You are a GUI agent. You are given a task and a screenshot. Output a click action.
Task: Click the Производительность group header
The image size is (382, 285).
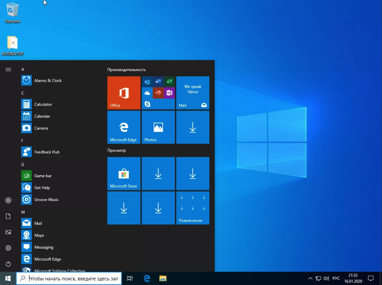pos(126,70)
